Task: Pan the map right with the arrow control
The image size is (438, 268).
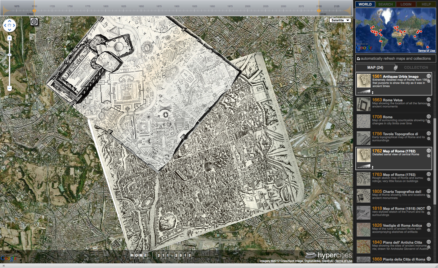Action: pyautogui.click(x=14, y=25)
